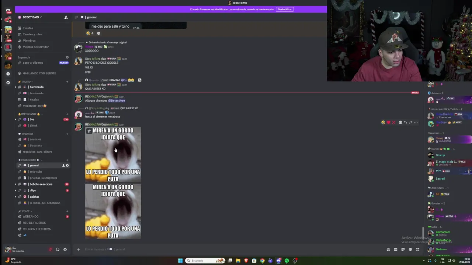The image size is (472, 265).
Task: Click general channel settings gear
Action: [x=67, y=165]
